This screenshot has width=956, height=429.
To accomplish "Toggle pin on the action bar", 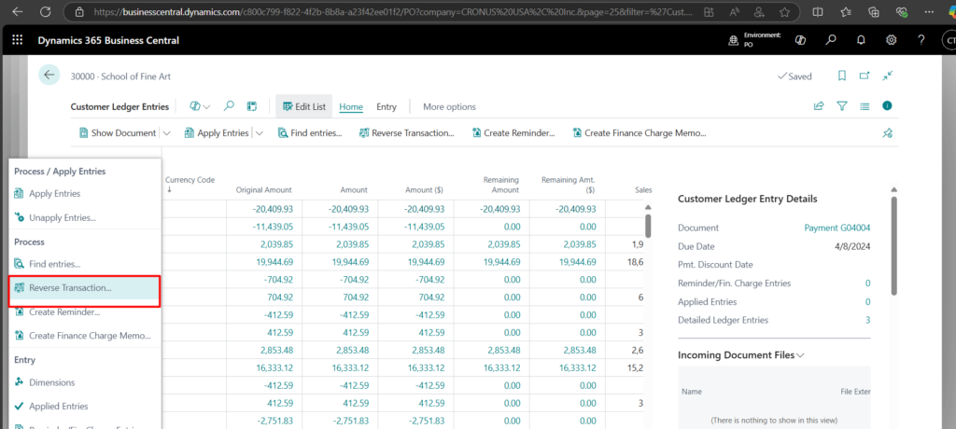I will pos(887,133).
